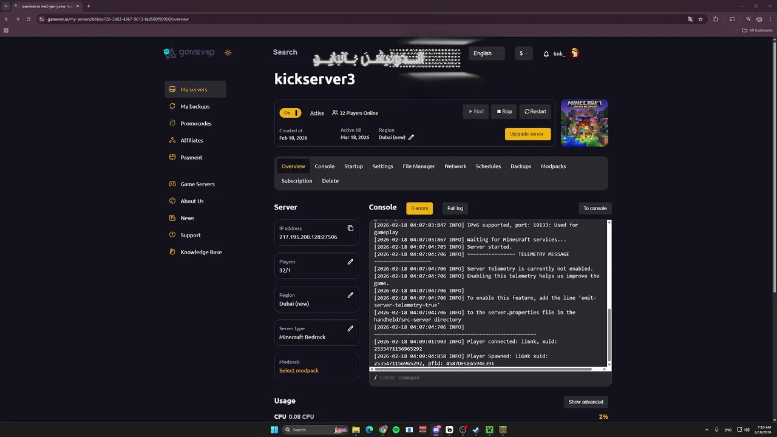Toggle the light/dark theme sun icon
Image resolution: width=777 pixels, height=437 pixels.
(228, 53)
